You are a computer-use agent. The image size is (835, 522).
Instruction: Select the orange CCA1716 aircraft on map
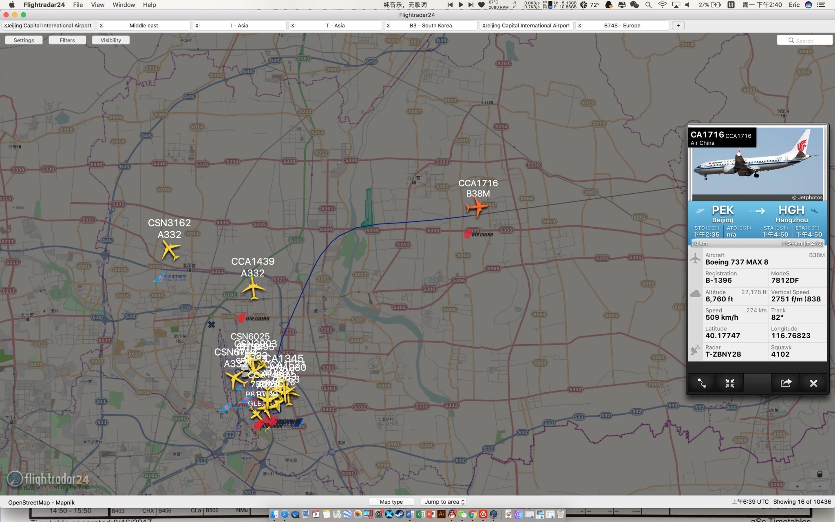coord(476,207)
